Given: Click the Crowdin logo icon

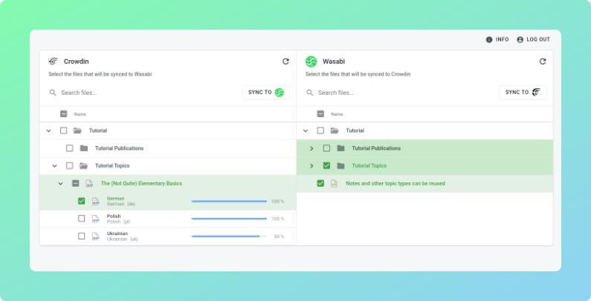Looking at the screenshot, I should click(53, 62).
